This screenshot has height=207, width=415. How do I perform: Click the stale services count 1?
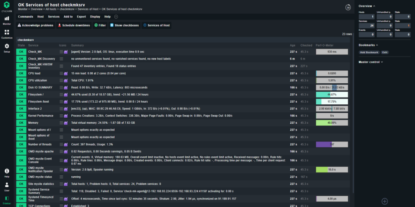[x=402, y=25]
